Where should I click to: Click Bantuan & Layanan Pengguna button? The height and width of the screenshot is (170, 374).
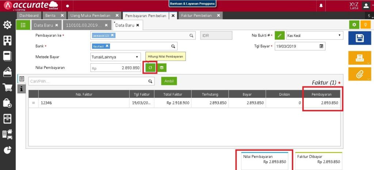[192, 4]
